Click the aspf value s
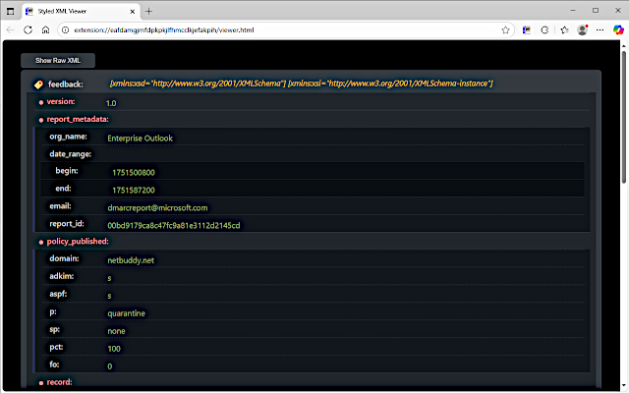629x393 pixels. 109,296
